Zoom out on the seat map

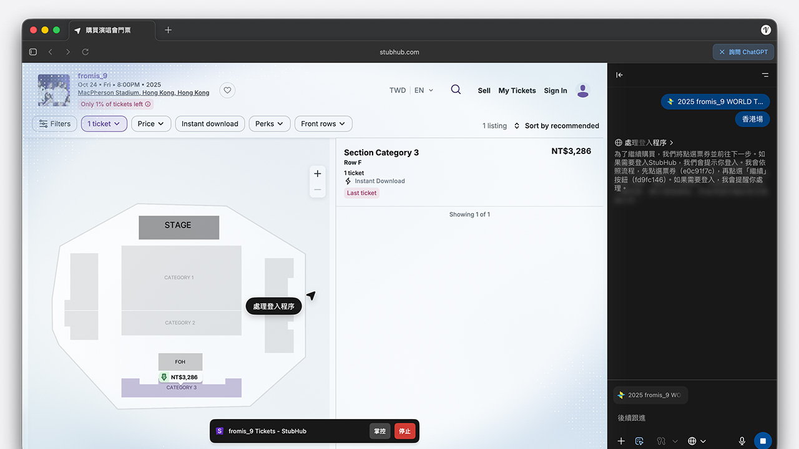318,190
